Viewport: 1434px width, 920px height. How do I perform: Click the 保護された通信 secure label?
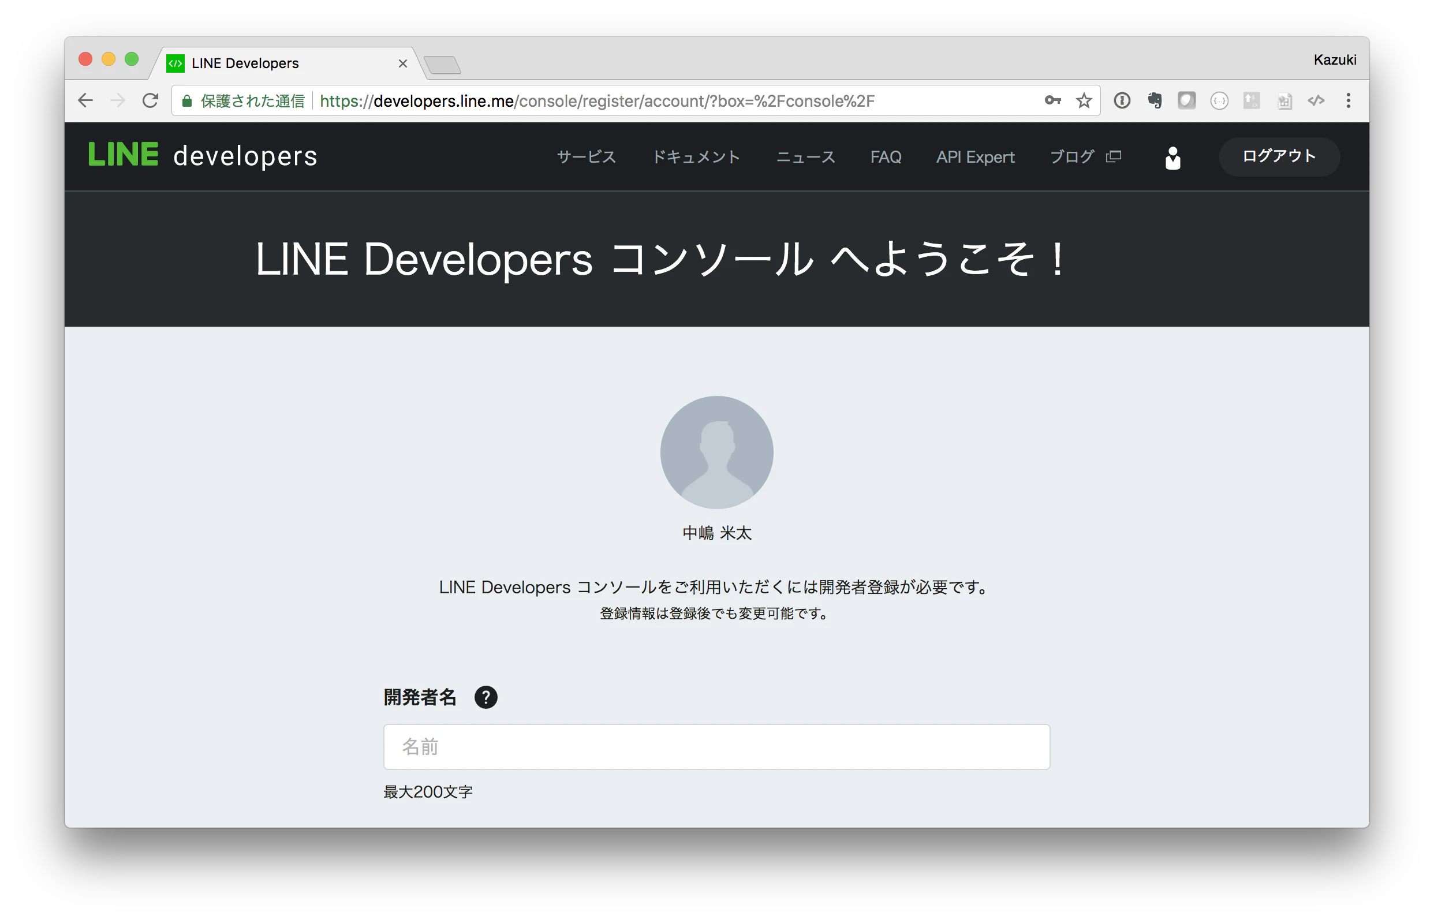pos(253,101)
